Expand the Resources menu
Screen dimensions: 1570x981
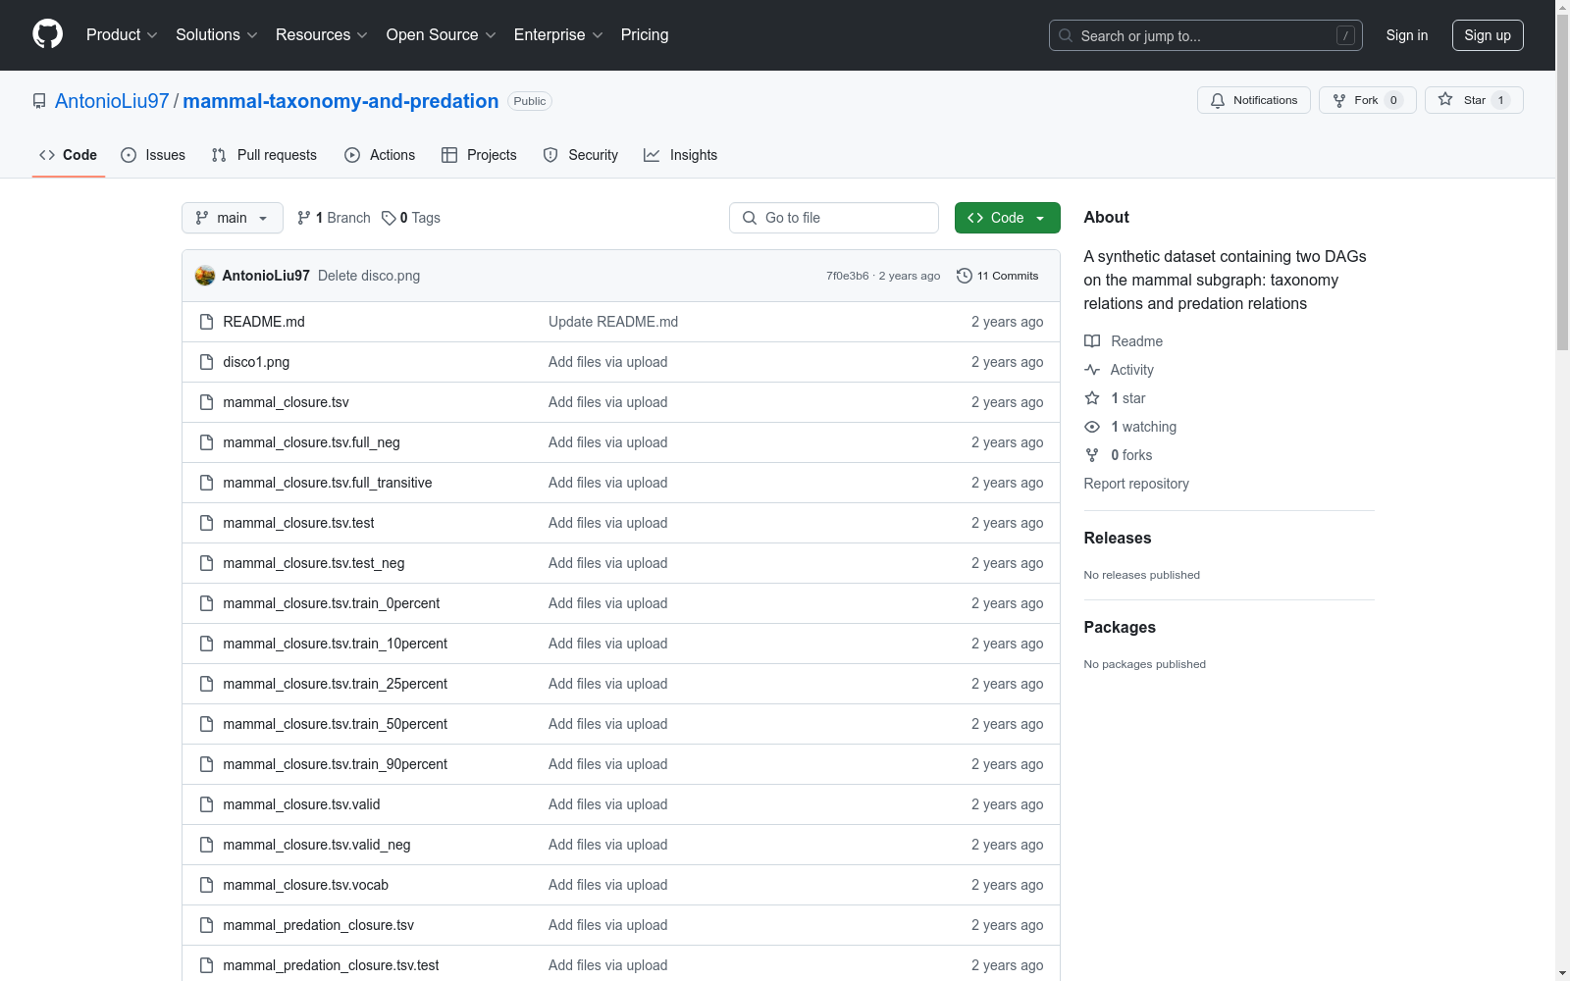[322, 35]
